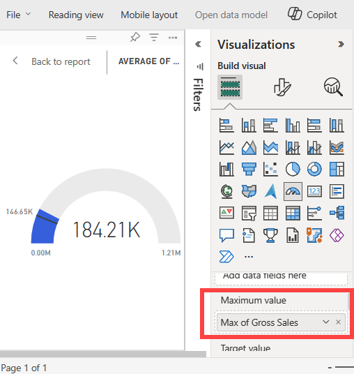Add a Q&A speech bubble visual
The height and width of the screenshot is (374, 354).
coord(226,235)
